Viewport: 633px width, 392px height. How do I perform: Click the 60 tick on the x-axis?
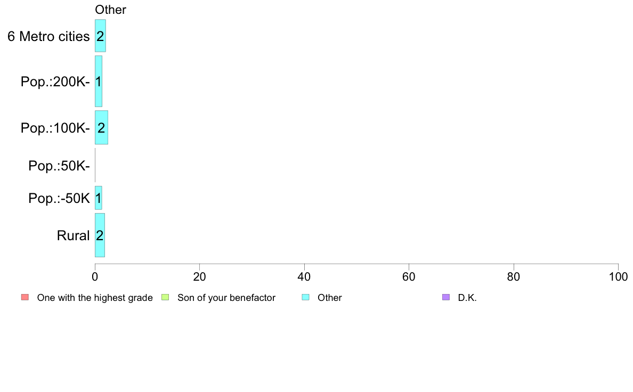click(409, 276)
